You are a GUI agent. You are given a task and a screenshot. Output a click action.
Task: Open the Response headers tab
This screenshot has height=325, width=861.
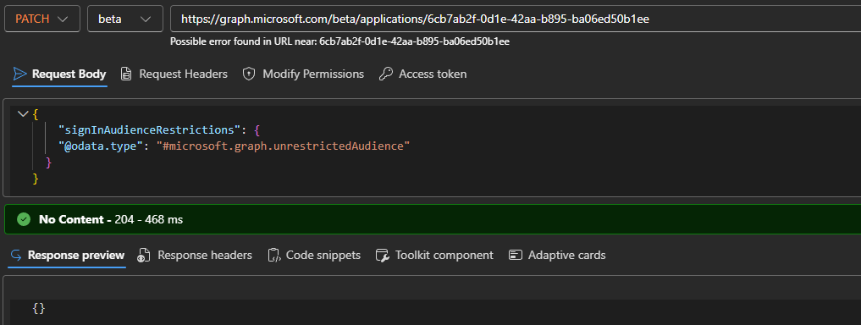[195, 256]
